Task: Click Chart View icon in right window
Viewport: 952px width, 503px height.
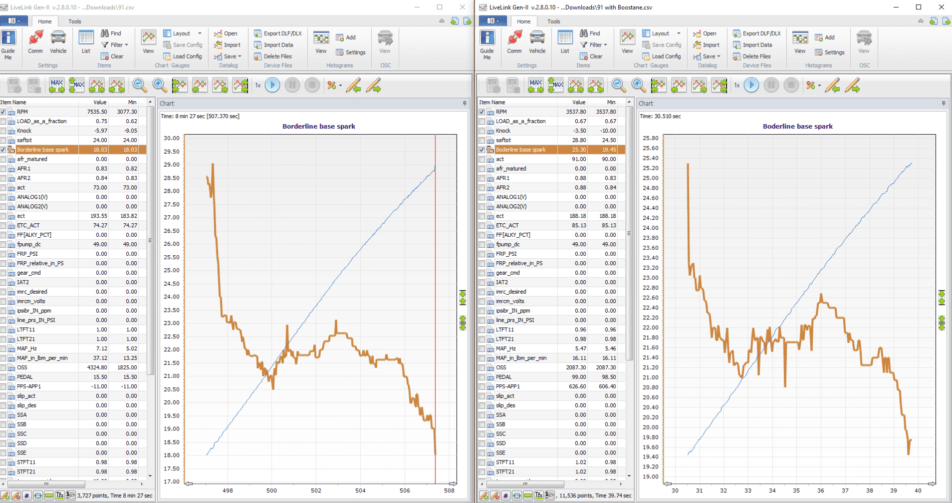Action: [x=627, y=42]
